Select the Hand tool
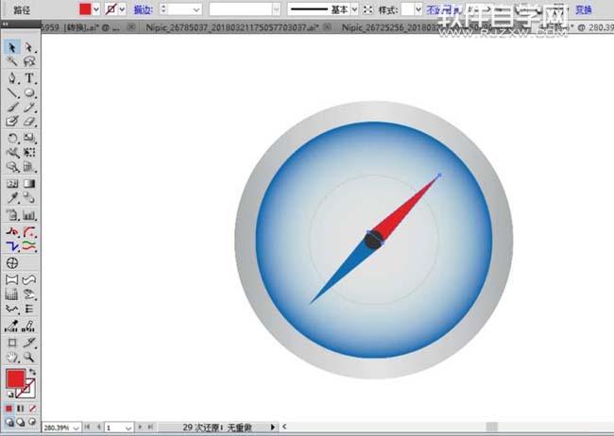614x436 pixels. (11, 357)
